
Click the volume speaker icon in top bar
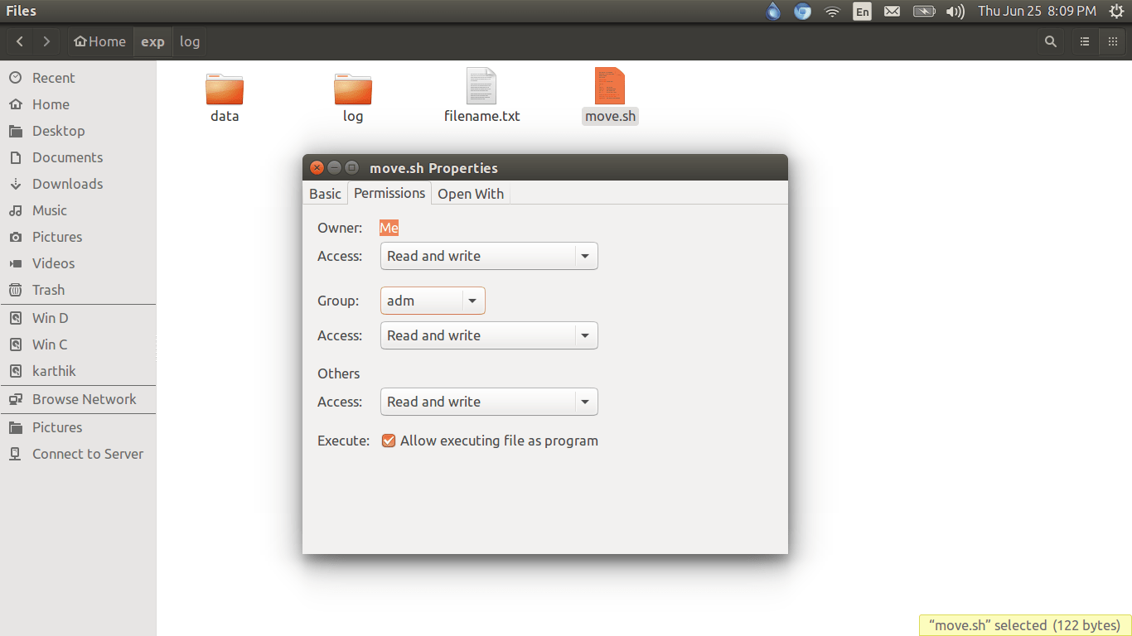pyautogui.click(x=955, y=12)
